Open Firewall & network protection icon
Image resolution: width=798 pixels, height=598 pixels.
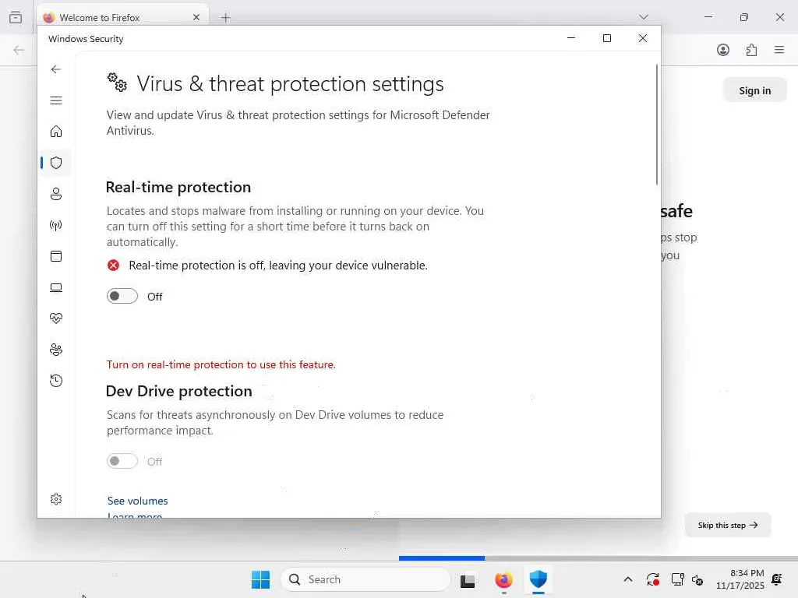click(56, 225)
